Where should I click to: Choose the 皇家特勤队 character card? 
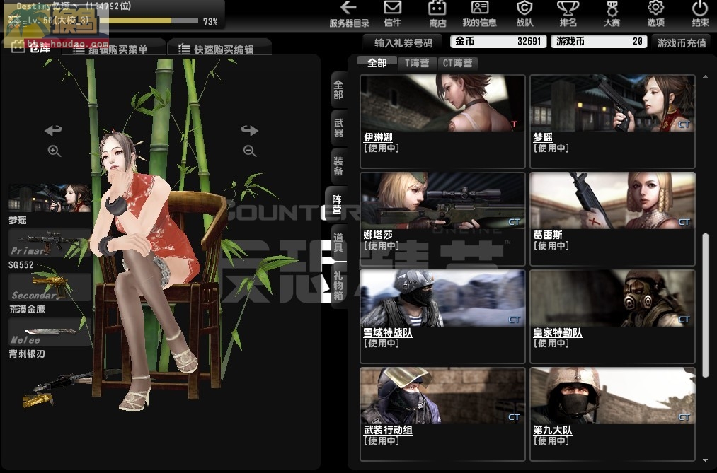(612, 317)
